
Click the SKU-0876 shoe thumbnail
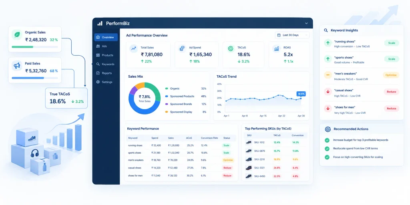click(249, 151)
